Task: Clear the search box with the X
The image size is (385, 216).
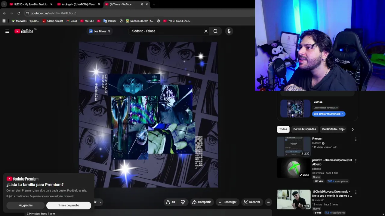Action: [206, 31]
